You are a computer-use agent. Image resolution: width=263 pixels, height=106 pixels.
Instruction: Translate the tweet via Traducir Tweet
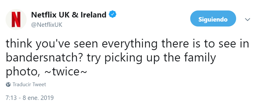click(x=29, y=84)
